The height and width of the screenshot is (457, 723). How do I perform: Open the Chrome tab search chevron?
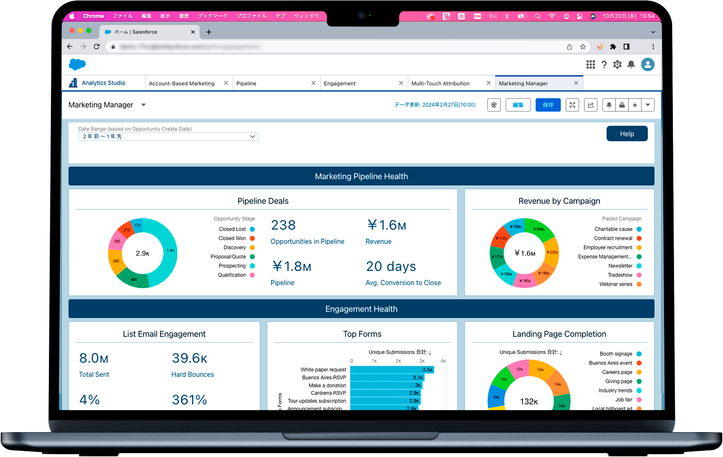click(653, 32)
